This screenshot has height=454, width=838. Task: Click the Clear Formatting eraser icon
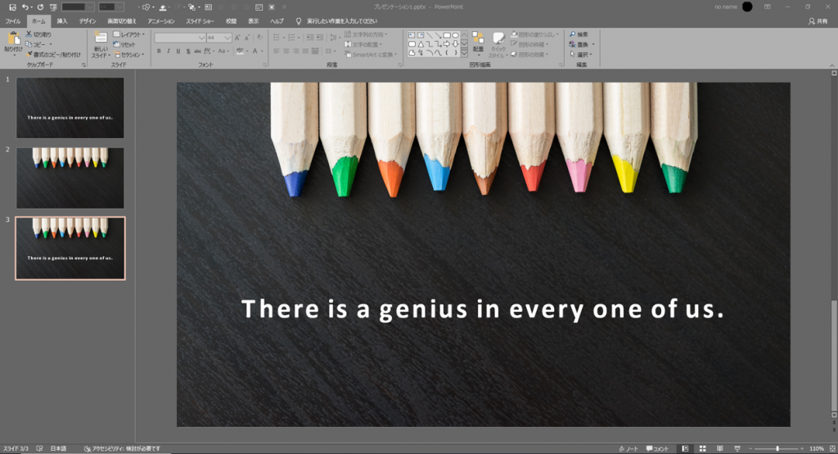click(259, 38)
